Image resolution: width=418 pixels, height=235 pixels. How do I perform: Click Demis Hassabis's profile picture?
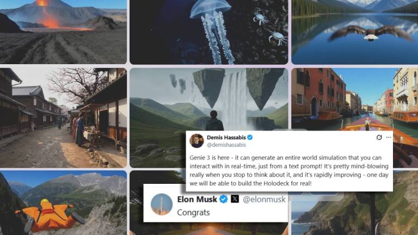coord(196,141)
